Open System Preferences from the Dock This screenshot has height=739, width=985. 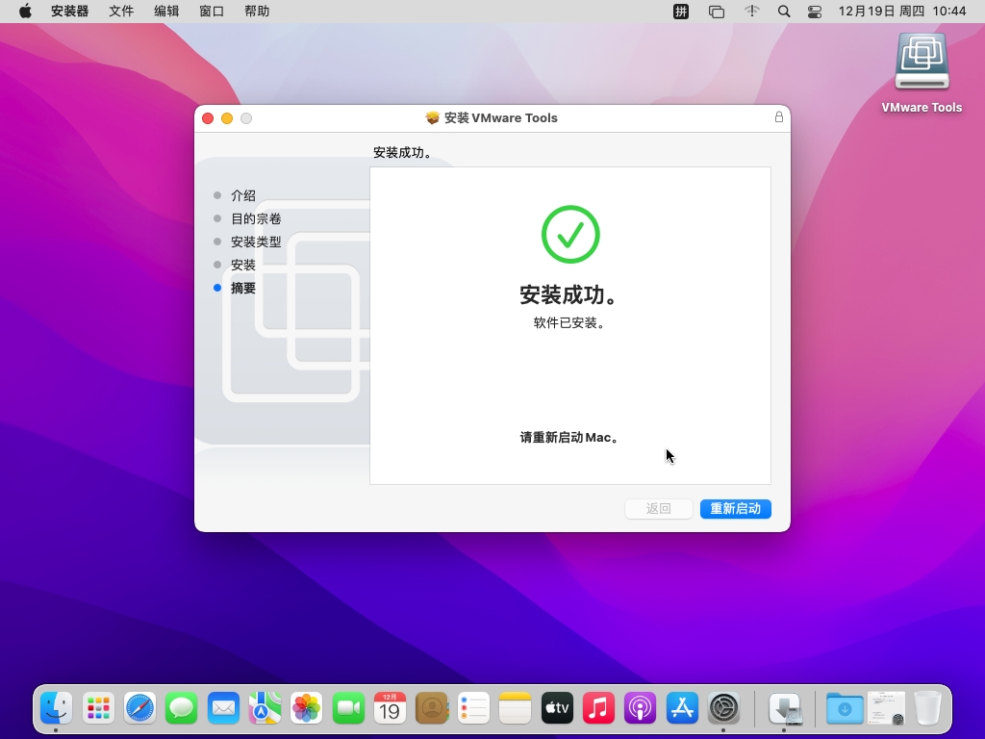[723, 709]
